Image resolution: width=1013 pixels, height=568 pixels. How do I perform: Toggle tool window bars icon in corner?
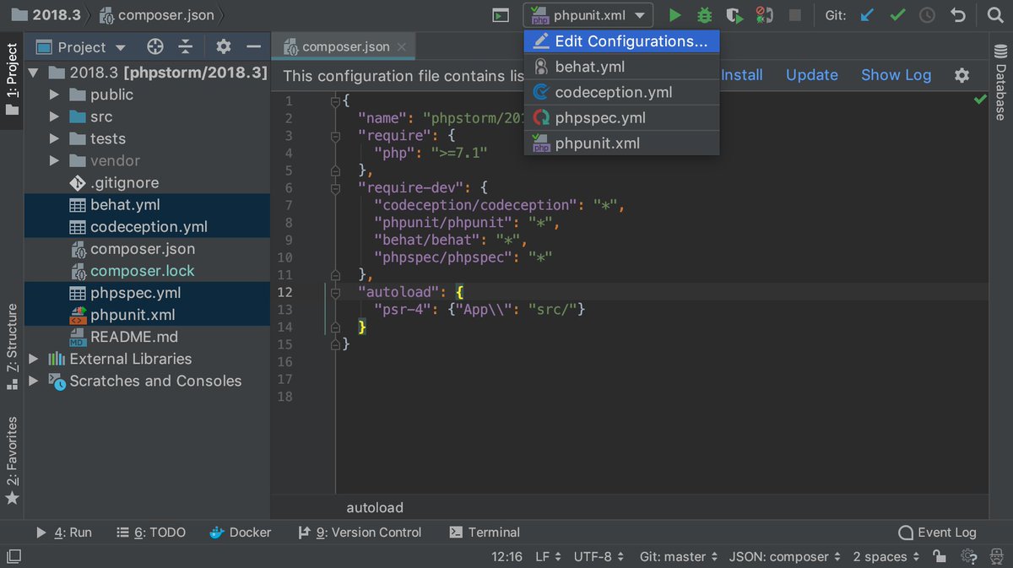tap(13, 557)
